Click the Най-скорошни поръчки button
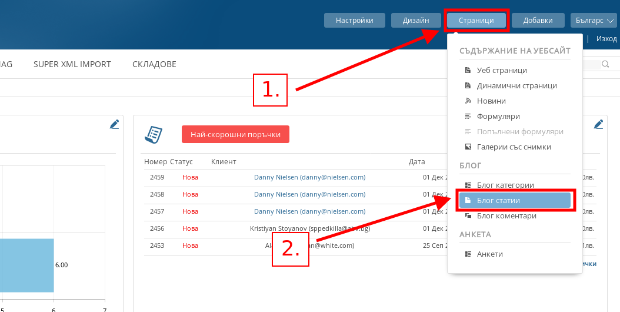The height and width of the screenshot is (312, 620). 235,134
